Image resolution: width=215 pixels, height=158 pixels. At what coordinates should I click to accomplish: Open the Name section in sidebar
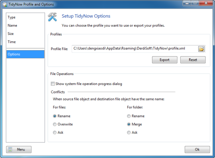pyautogui.click(x=25, y=25)
